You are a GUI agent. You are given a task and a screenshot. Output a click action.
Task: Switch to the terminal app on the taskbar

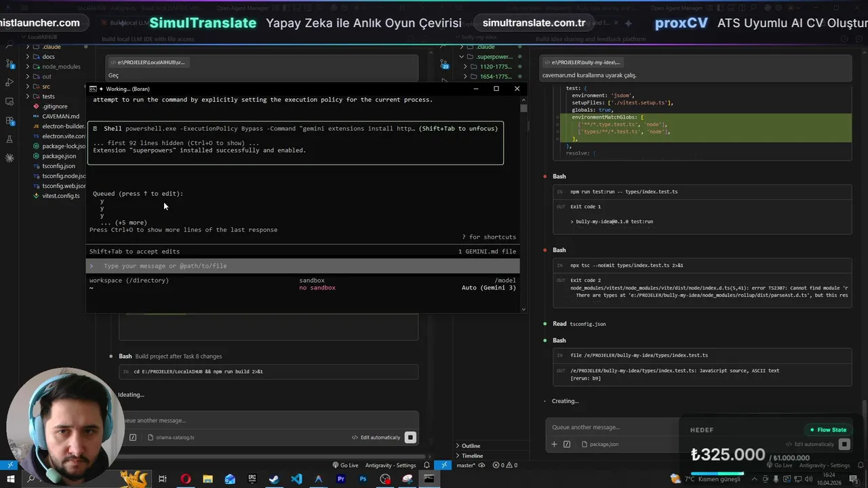click(429, 479)
